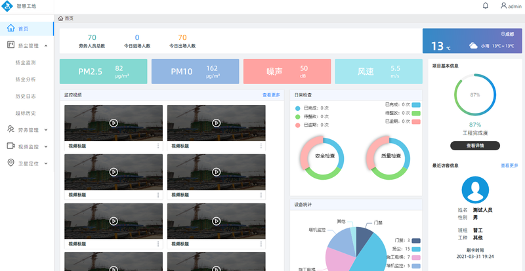Open 超标历史 submenu item
Screen dimensions: 525x271
26,113
